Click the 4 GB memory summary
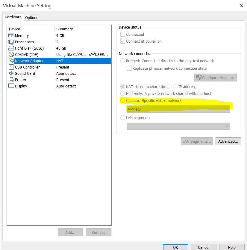The height and width of the screenshot is (250, 247). (x=60, y=35)
